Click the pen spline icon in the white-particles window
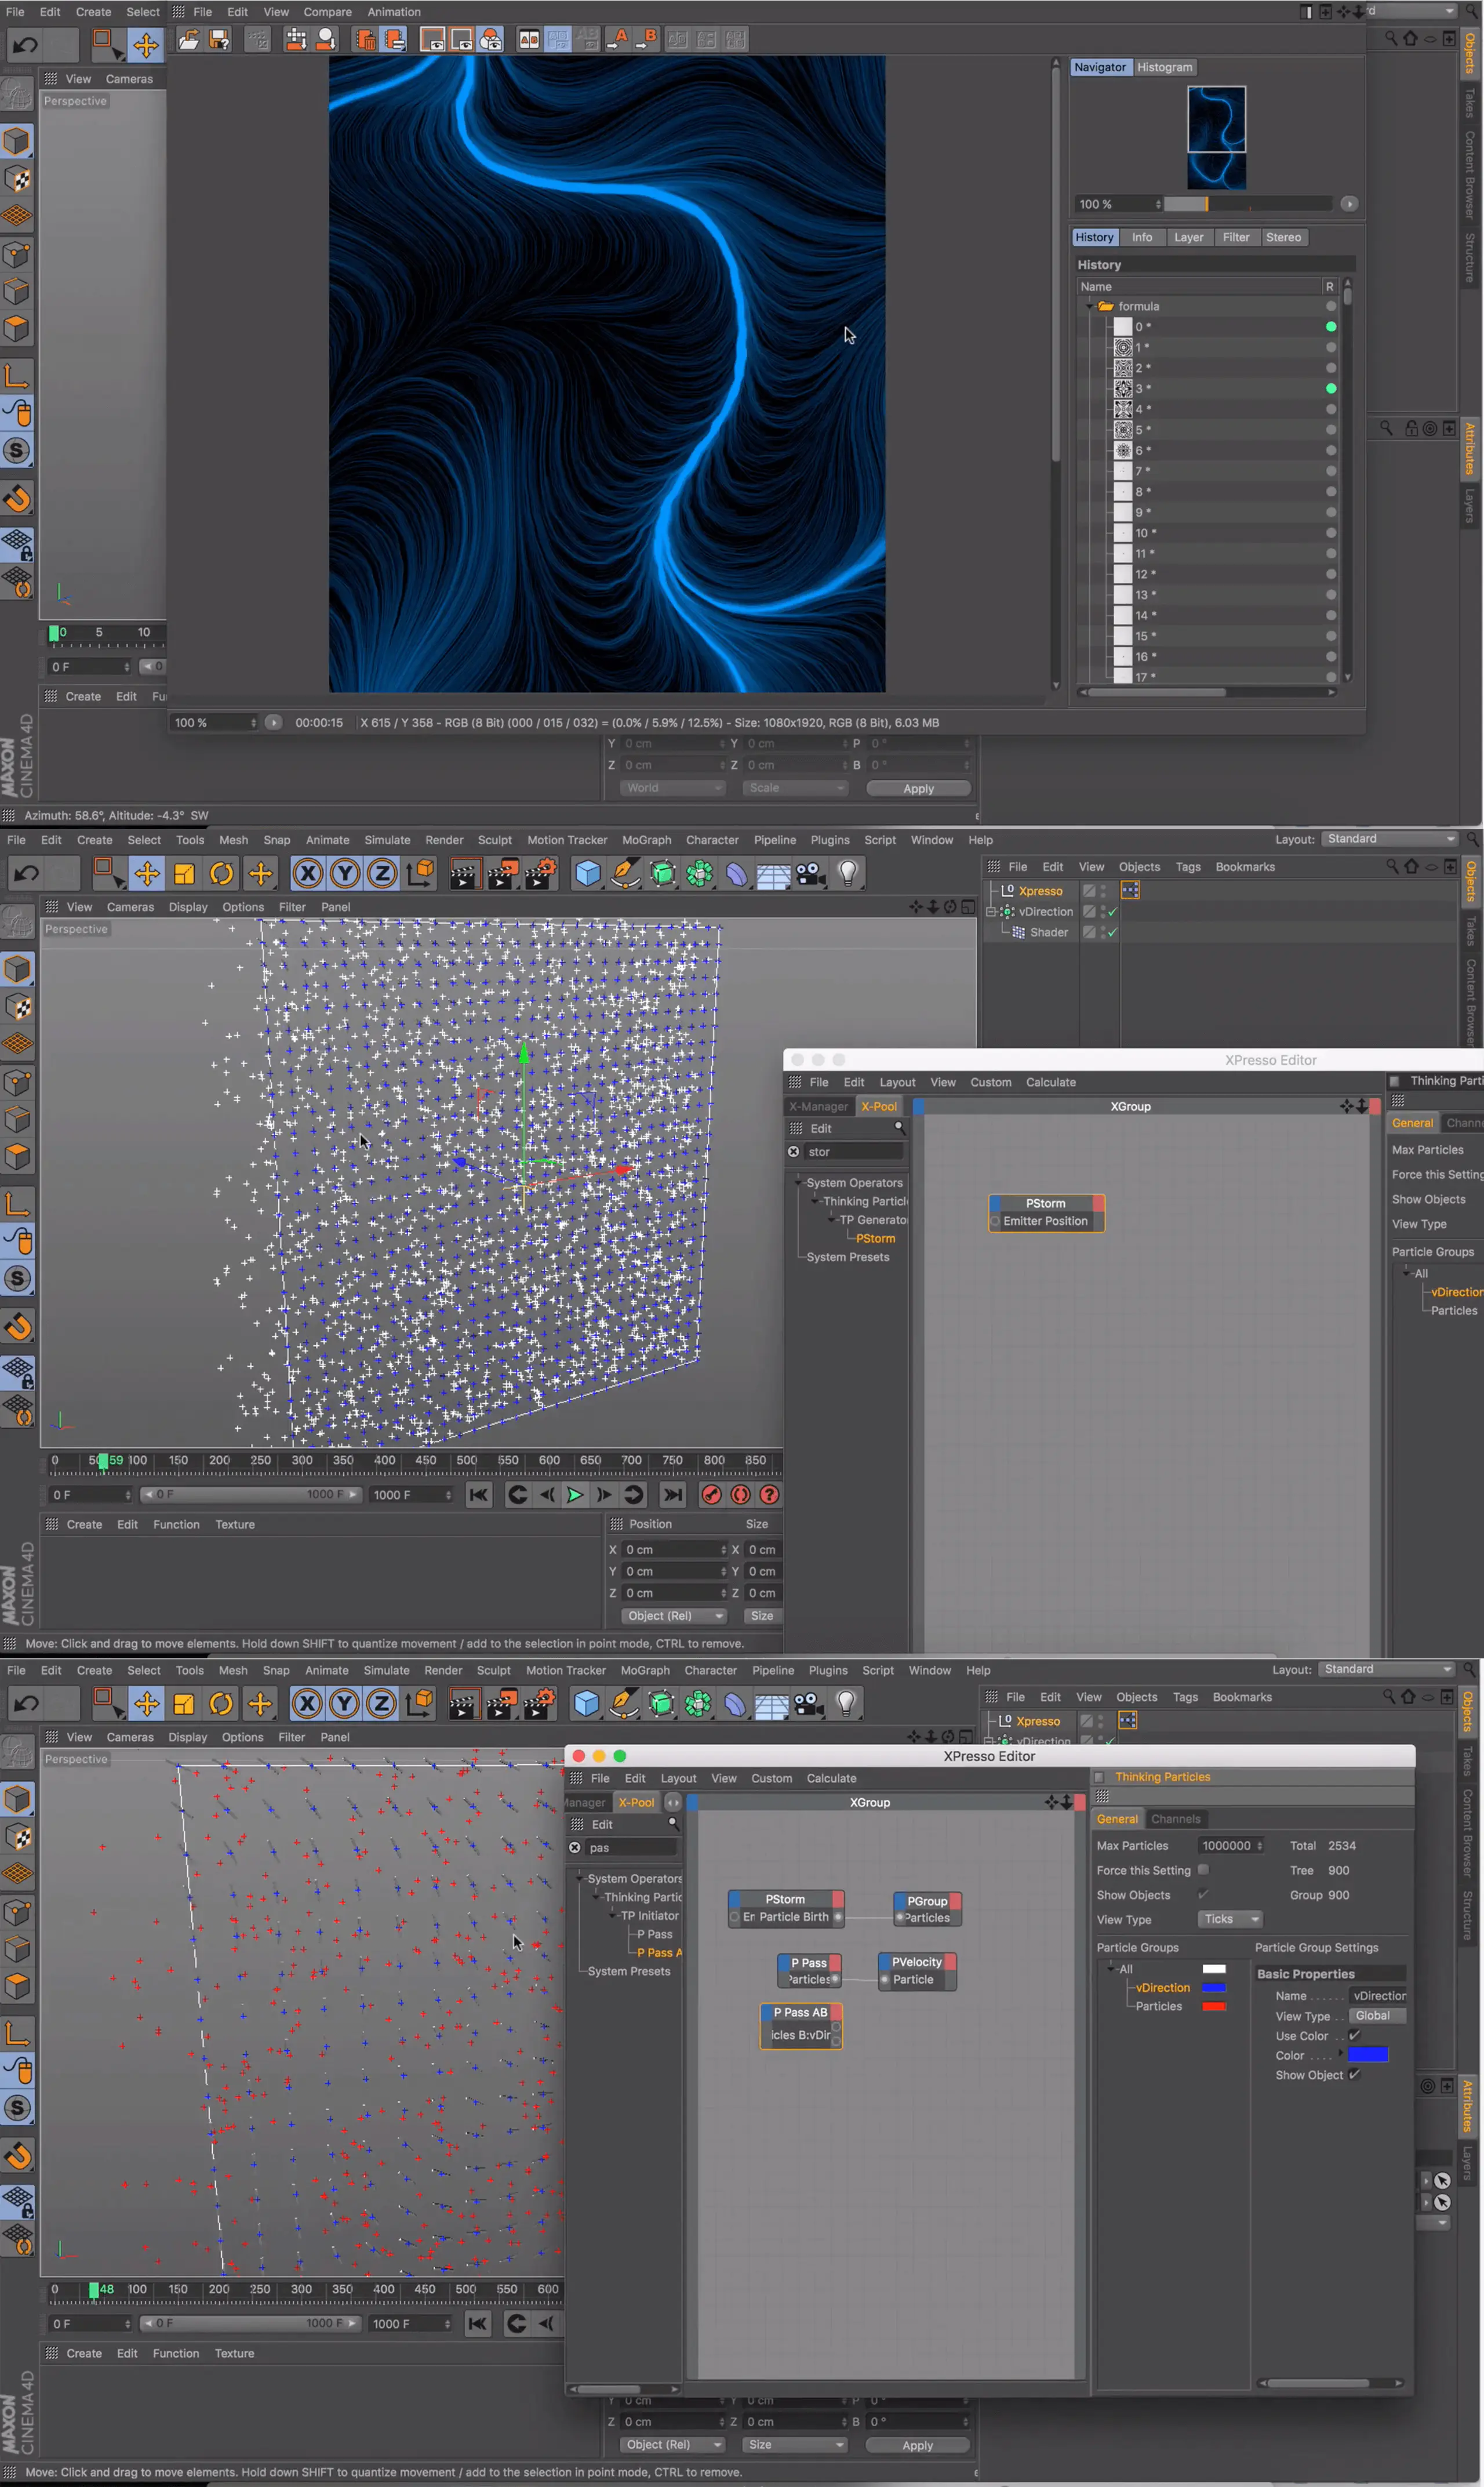This screenshot has width=1484, height=2487. (625, 874)
